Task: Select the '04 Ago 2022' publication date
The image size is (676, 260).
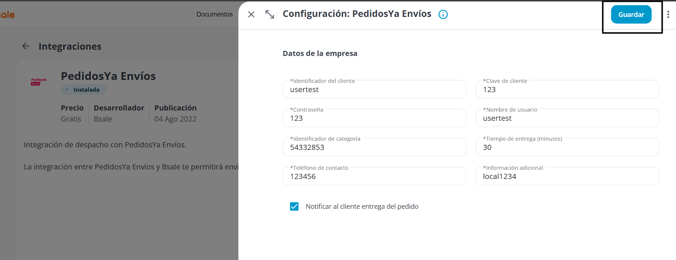Action: click(175, 119)
